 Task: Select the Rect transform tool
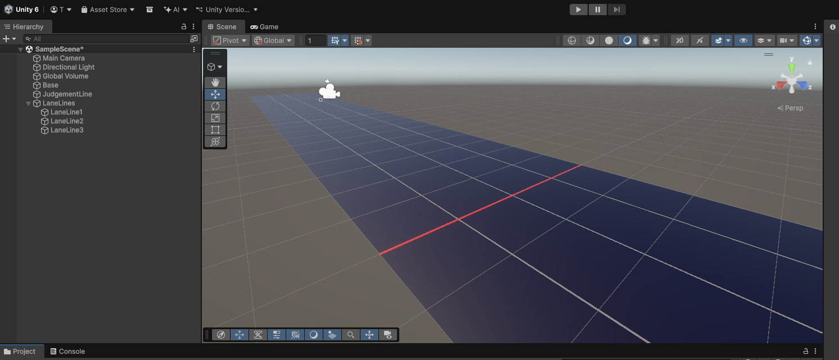[x=215, y=130]
